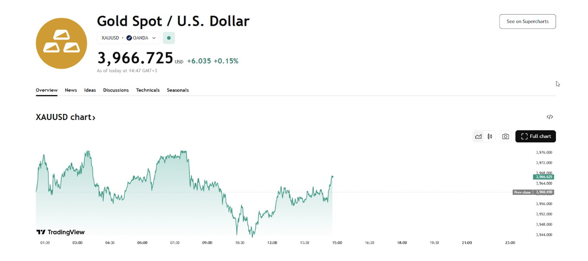Open the embed code icon near the chart
588x261 pixels.
[550, 117]
